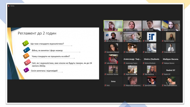The height and width of the screenshot is (107, 190).
Task: Click the purple number 5 slide marker
Action: point(25,70)
